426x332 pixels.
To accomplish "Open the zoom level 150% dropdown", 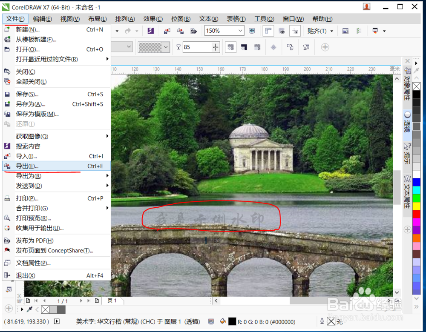I will [240, 31].
